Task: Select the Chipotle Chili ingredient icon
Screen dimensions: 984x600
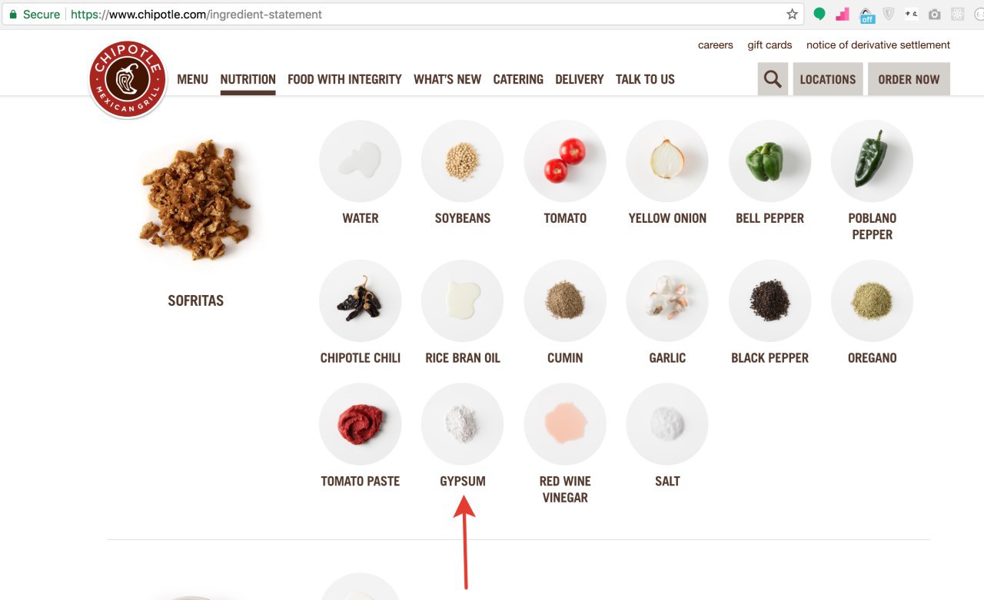Action: point(360,300)
